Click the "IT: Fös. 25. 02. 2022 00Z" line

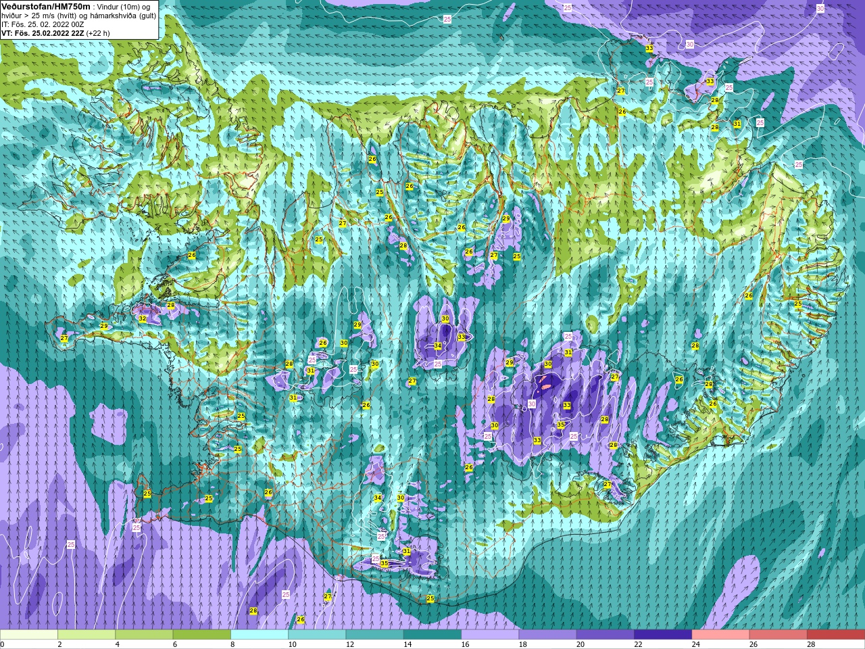43,24
